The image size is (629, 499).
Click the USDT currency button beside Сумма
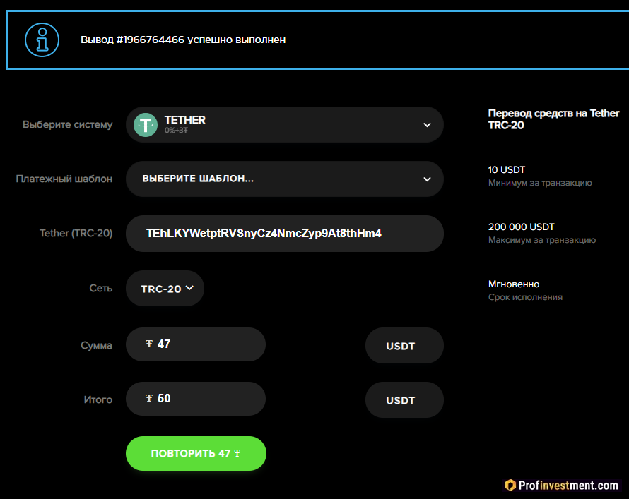click(404, 346)
